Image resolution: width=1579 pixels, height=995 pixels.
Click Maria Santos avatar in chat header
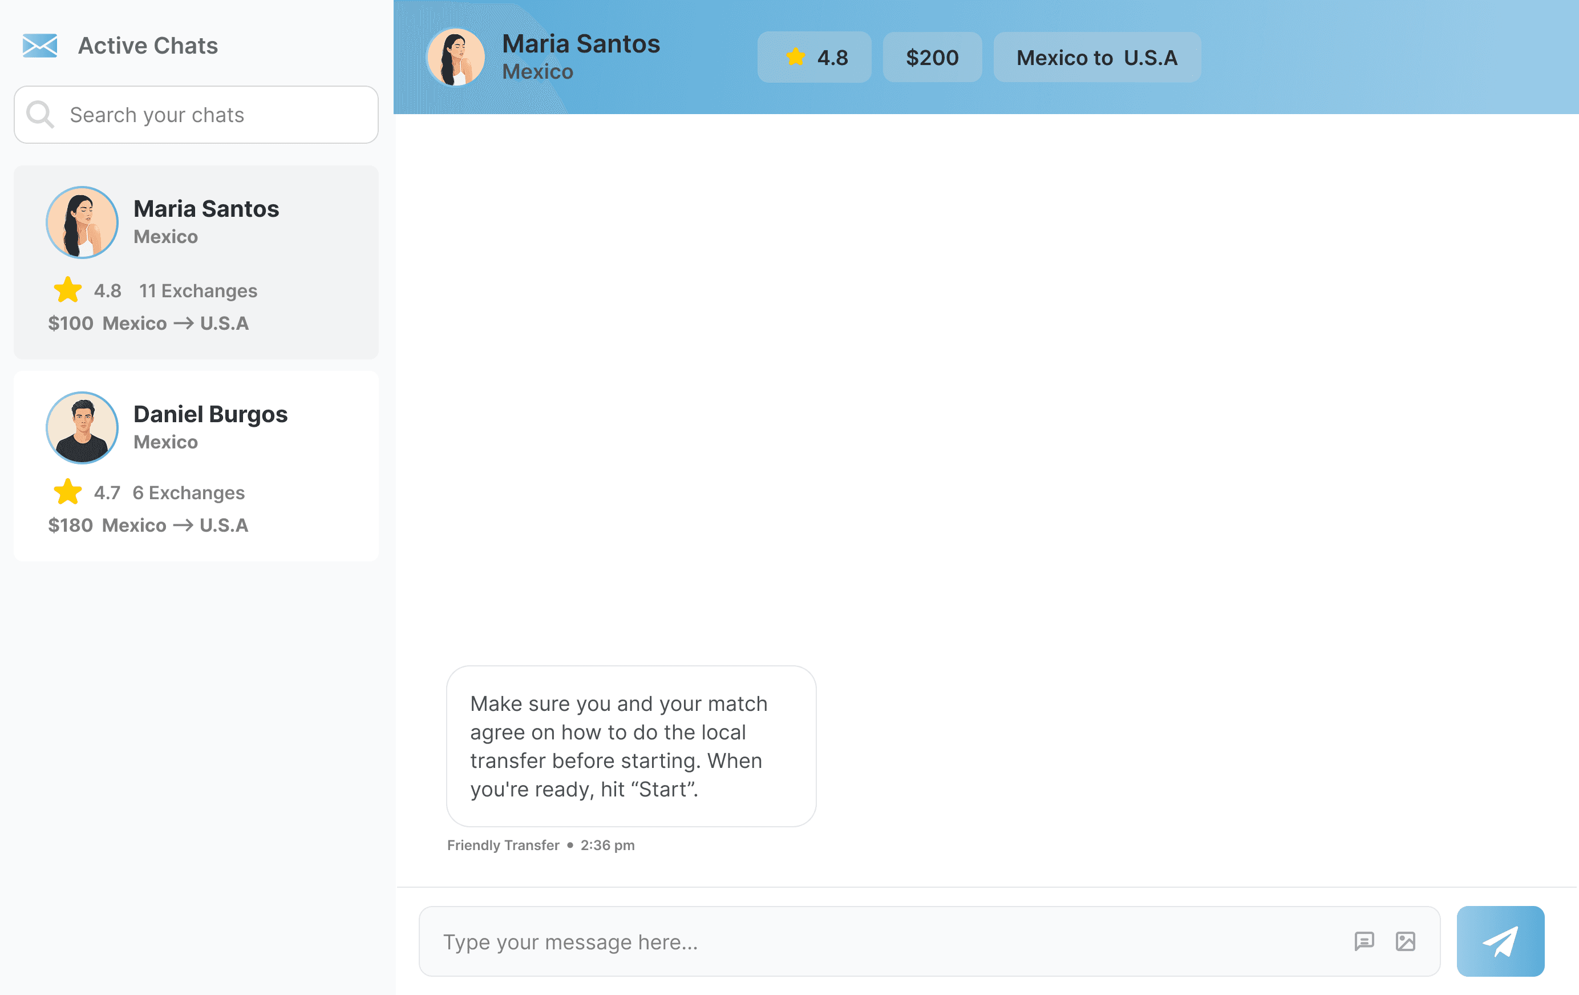coord(455,57)
